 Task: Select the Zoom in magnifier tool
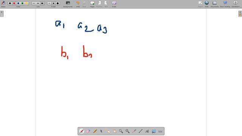coord(121,131)
